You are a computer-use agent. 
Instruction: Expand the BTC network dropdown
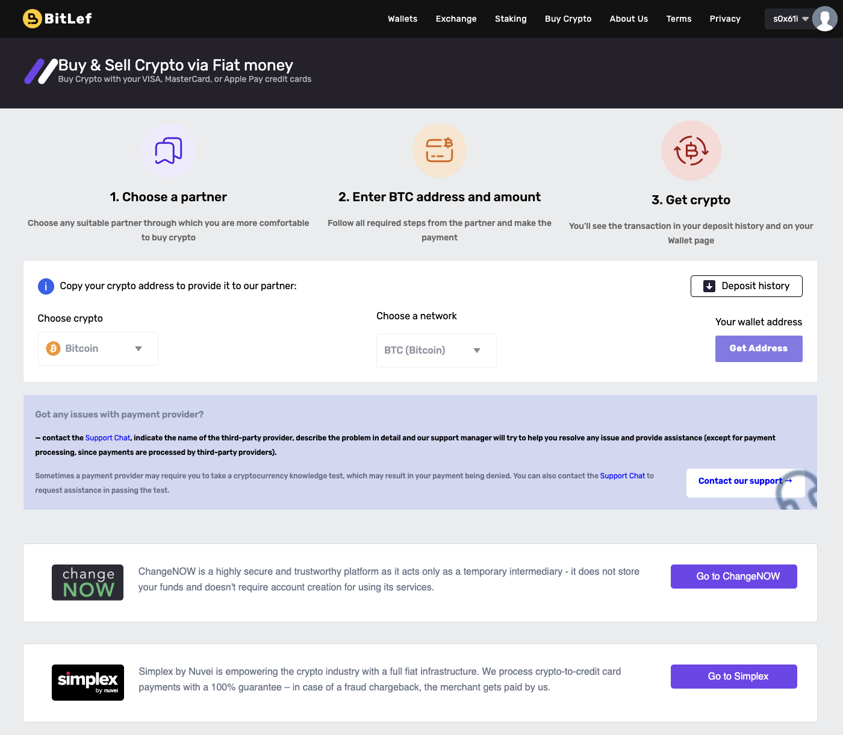436,350
